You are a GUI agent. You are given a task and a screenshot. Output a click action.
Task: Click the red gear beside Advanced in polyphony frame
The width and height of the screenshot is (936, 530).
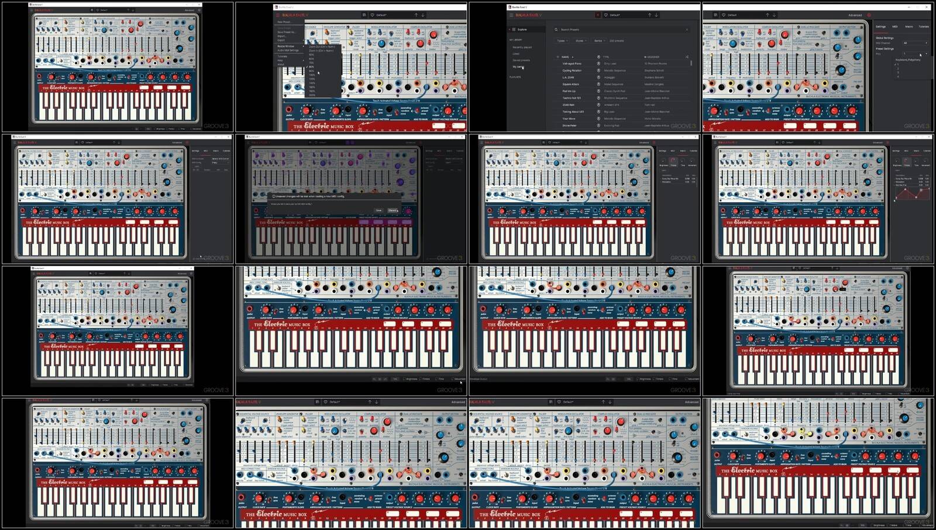pyautogui.click(x=869, y=15)
